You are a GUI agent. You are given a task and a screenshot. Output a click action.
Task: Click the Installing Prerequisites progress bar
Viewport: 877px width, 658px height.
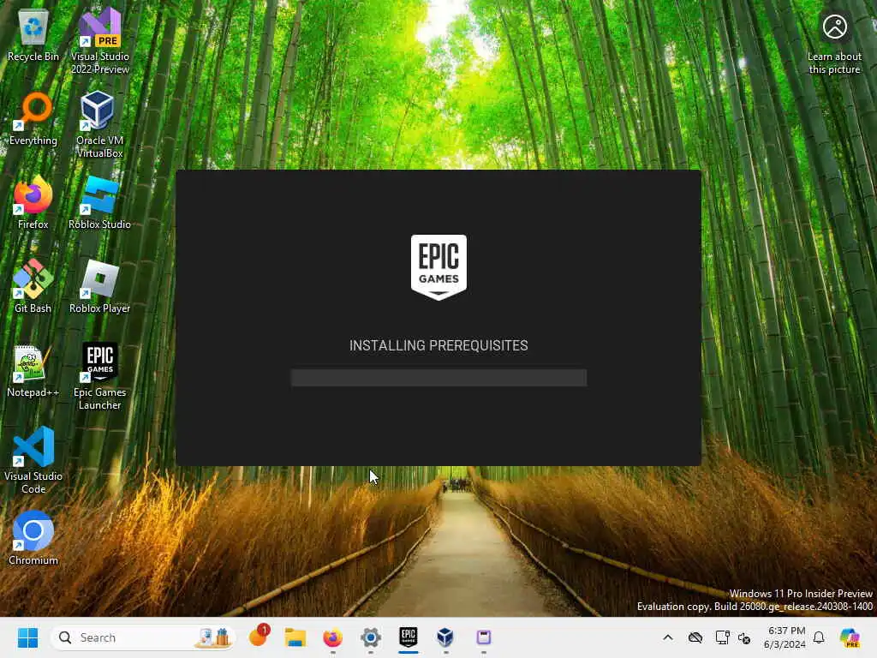(438, 378)
